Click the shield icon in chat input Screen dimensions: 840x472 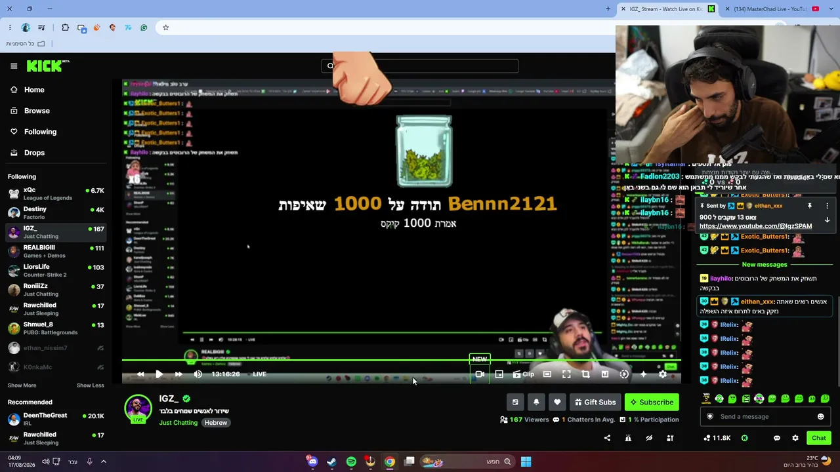[x=709, y=417]
